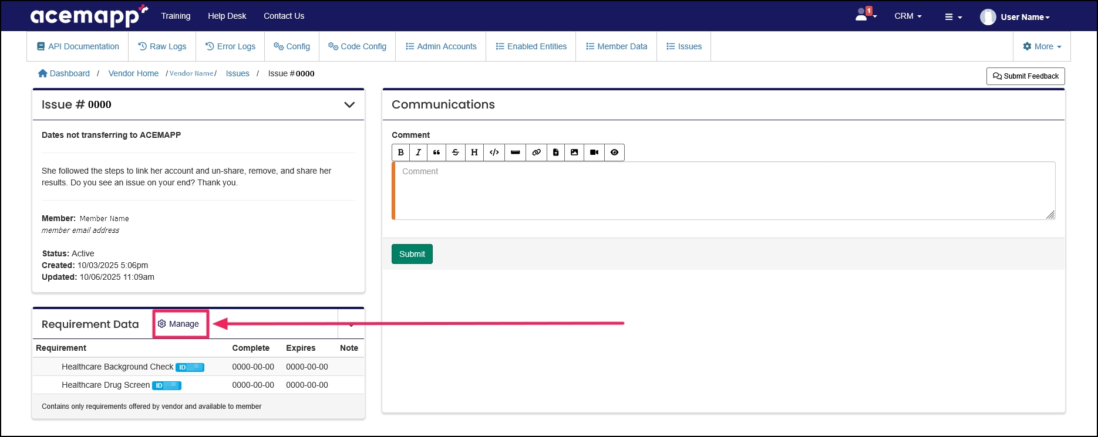Image resolution: width=1098 pixels, height=437 pixels.
Task: Submit the comment with green Submit button
Action: [412, 254]
